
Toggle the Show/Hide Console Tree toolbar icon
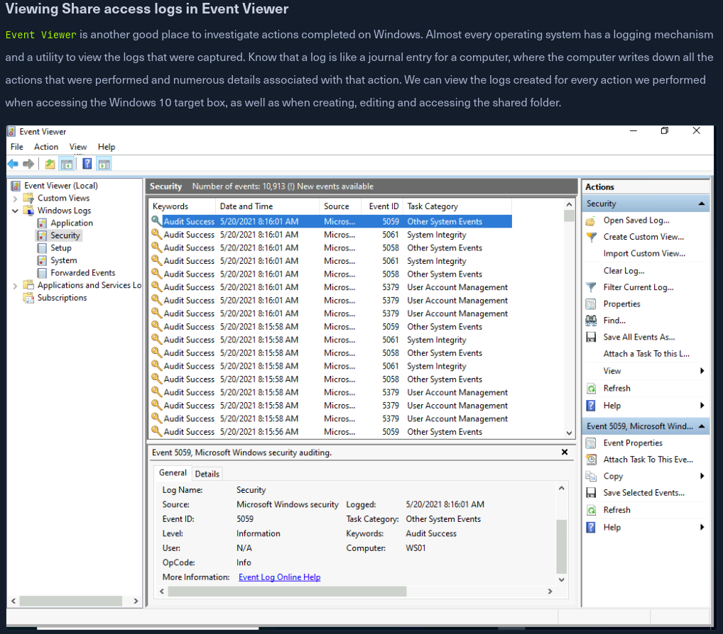pyautogui.click(x=67, y=164)
